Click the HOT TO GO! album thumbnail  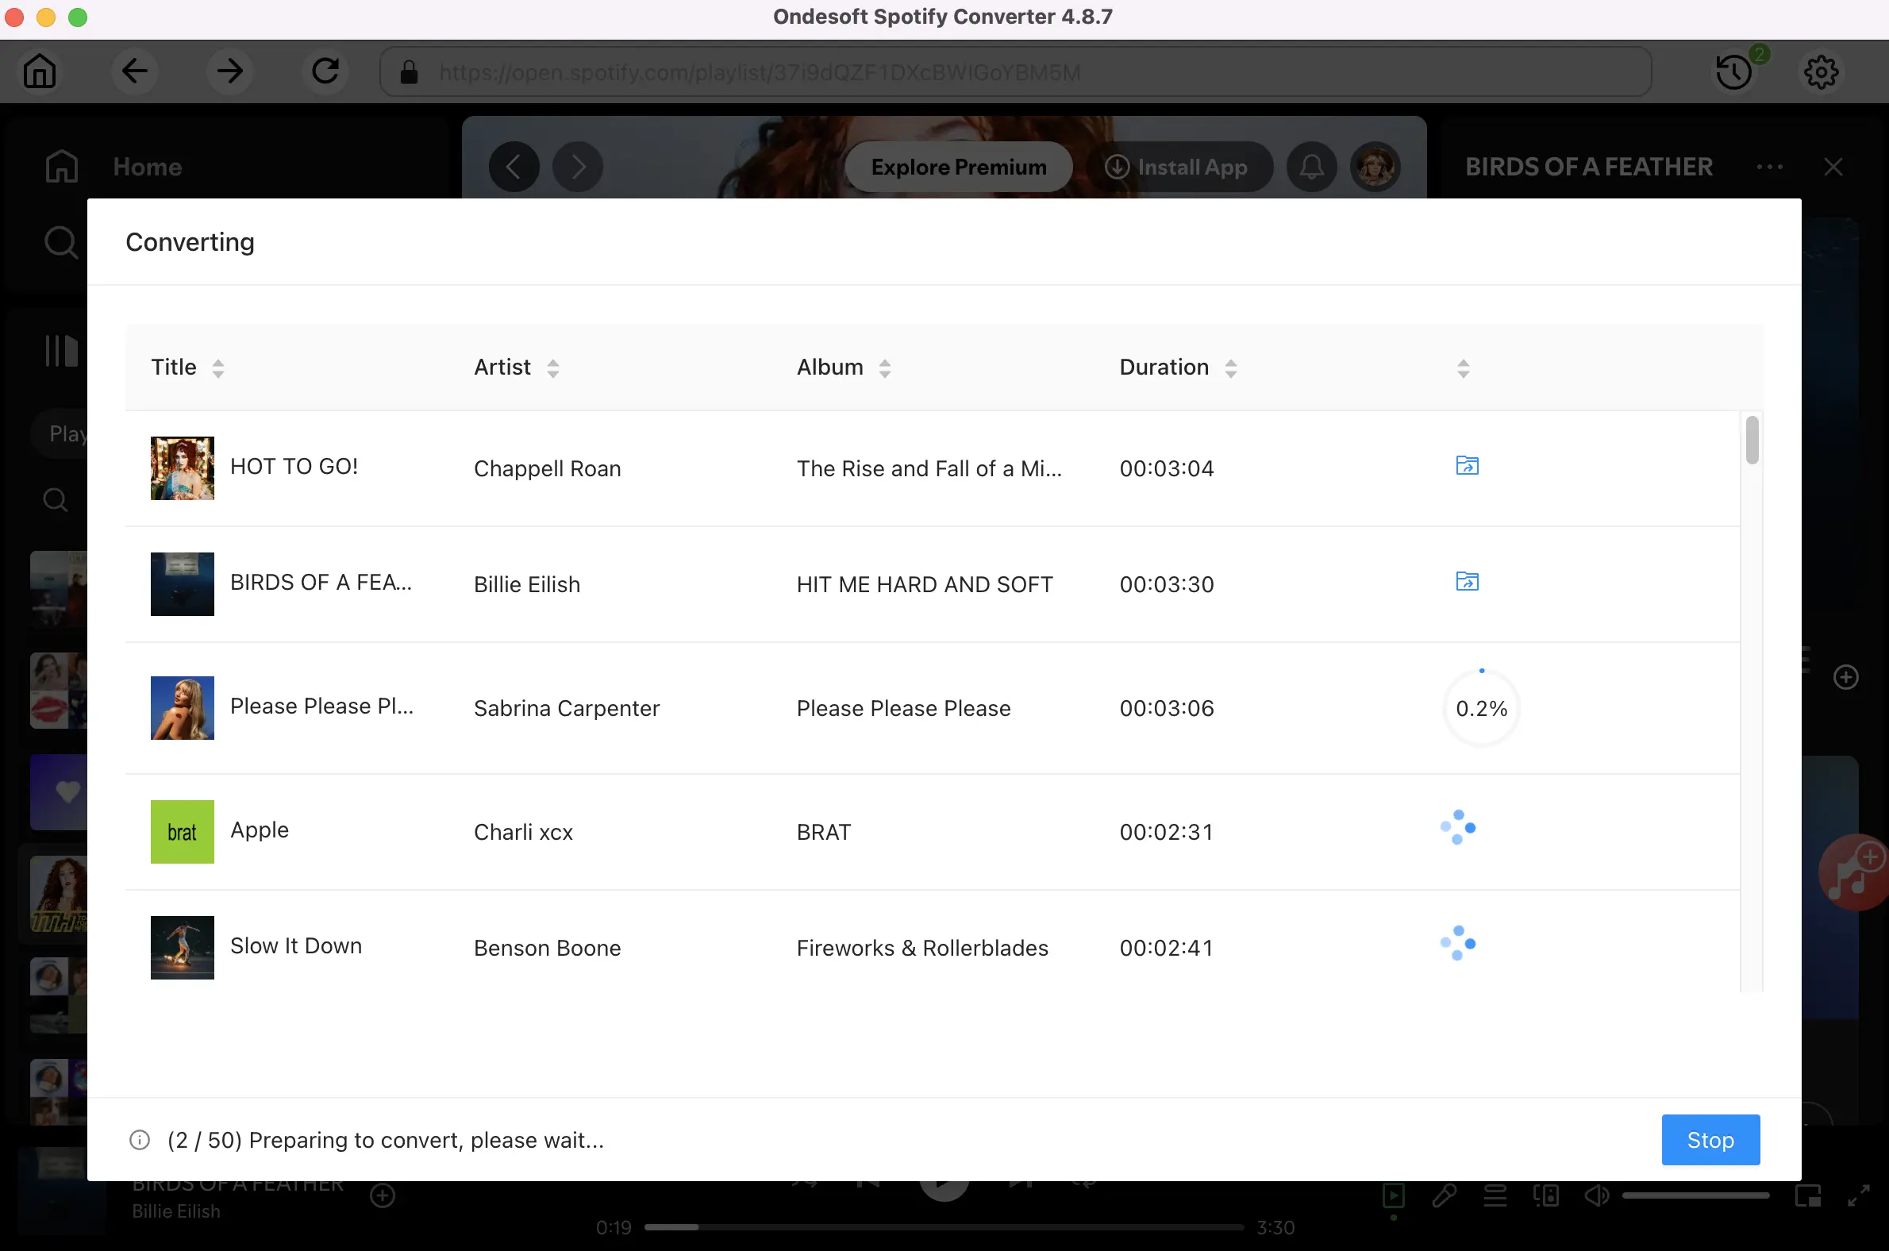tap(182, 466)
